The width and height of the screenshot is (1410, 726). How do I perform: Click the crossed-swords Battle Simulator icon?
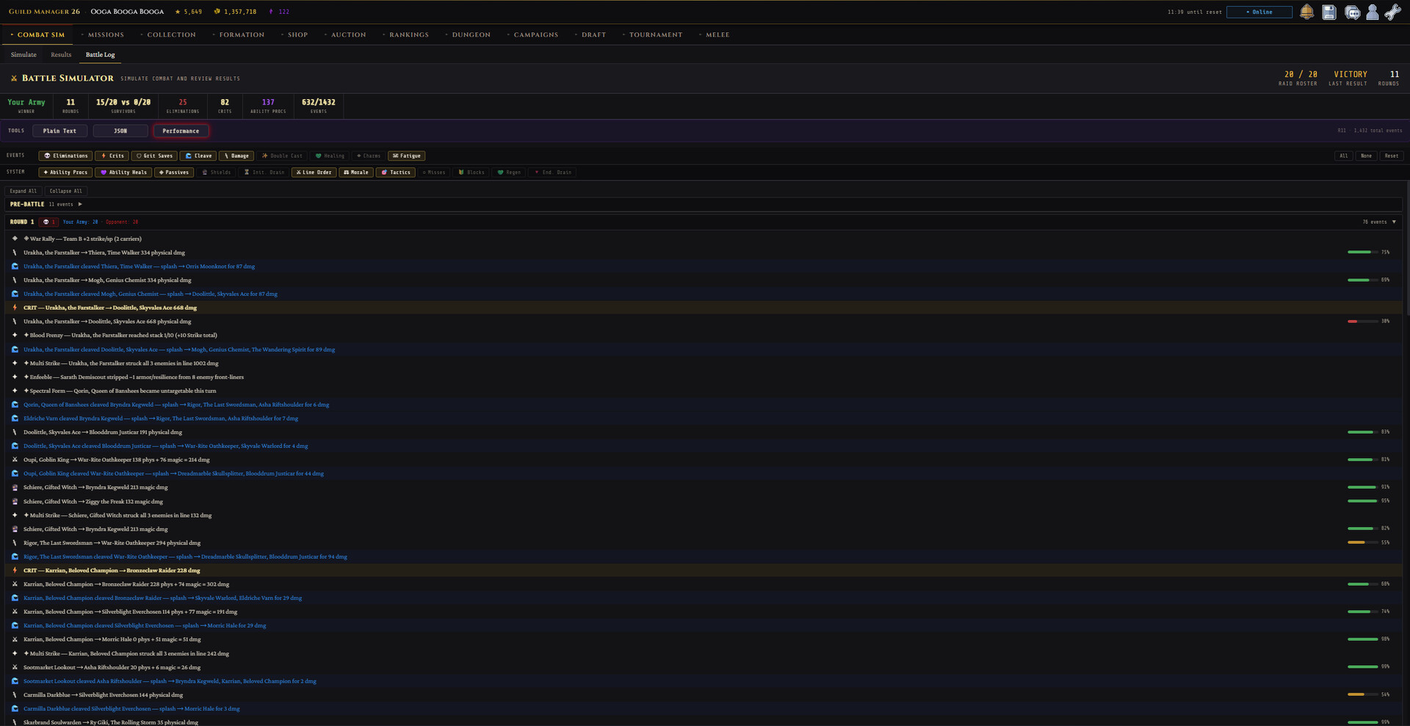coord(14,79)
